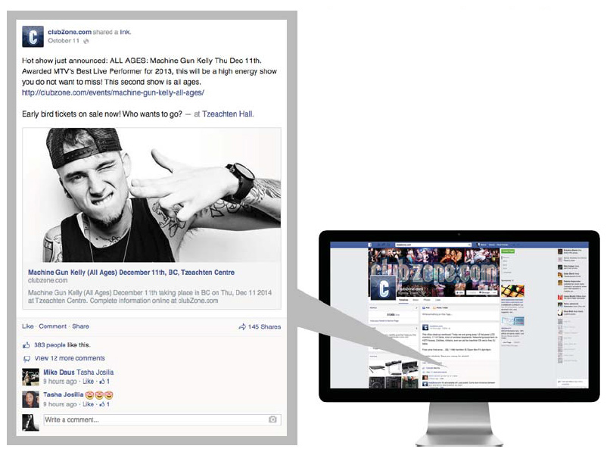Click the 'link' word in the post header
This screenshot has width=610, height=452.
tap(125, 32)
